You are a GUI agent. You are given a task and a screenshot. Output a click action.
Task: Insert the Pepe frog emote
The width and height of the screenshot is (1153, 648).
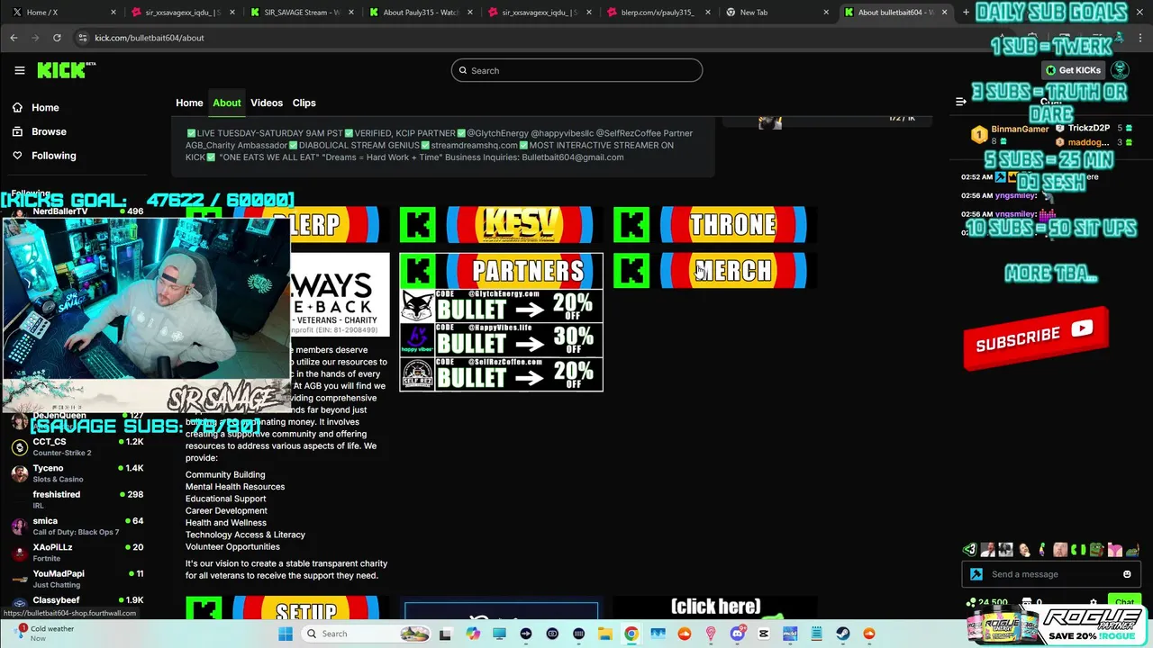1096,549
